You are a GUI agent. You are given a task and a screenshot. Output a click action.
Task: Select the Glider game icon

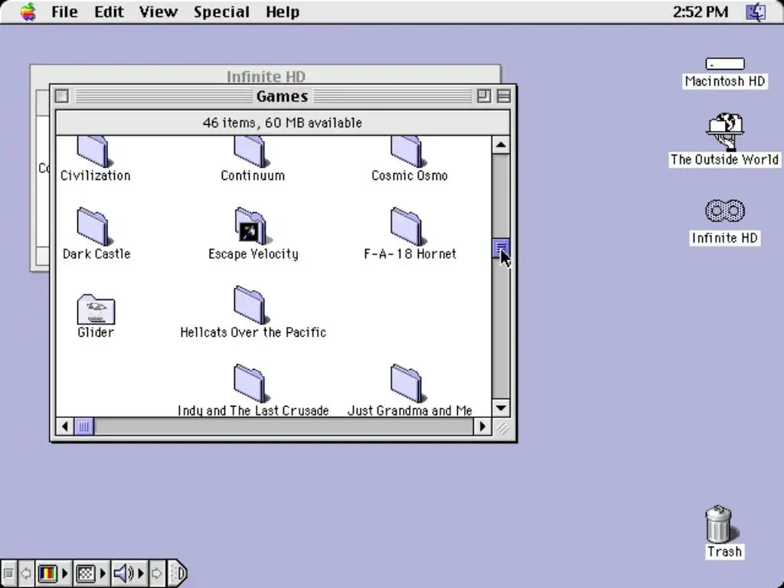96,309
